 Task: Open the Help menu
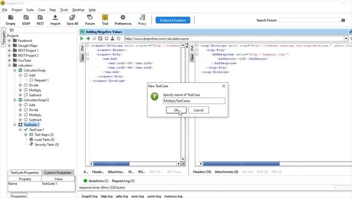pos(92,10)
